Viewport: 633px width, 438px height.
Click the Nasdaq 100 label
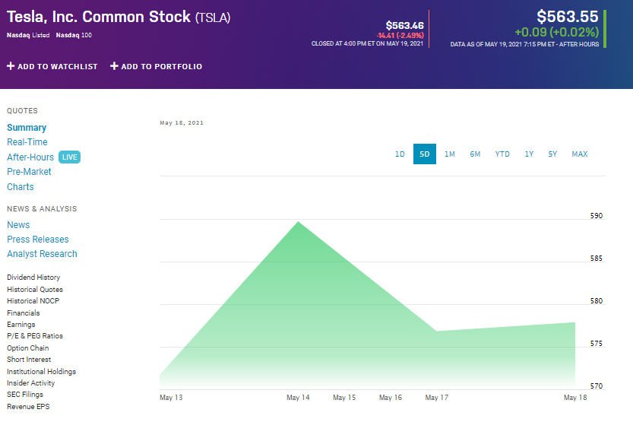pos(74,35)
